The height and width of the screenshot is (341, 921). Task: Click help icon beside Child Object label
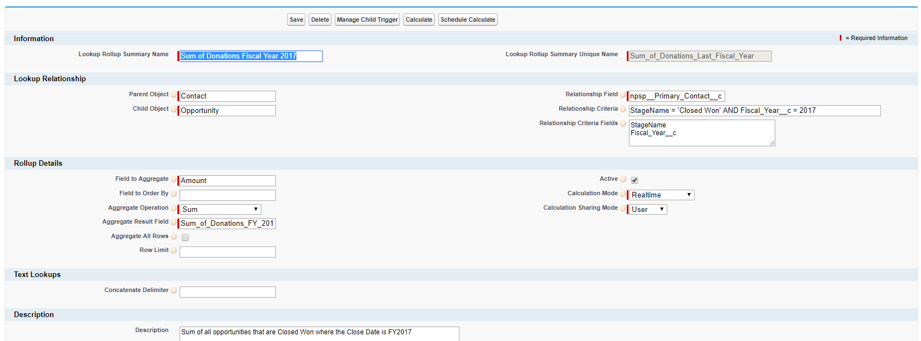point(174,110)
